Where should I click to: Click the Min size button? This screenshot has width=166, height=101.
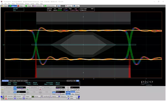77,81
